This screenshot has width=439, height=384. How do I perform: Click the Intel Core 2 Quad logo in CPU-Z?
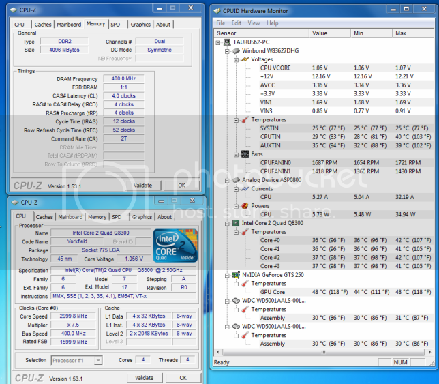[175, 246]
